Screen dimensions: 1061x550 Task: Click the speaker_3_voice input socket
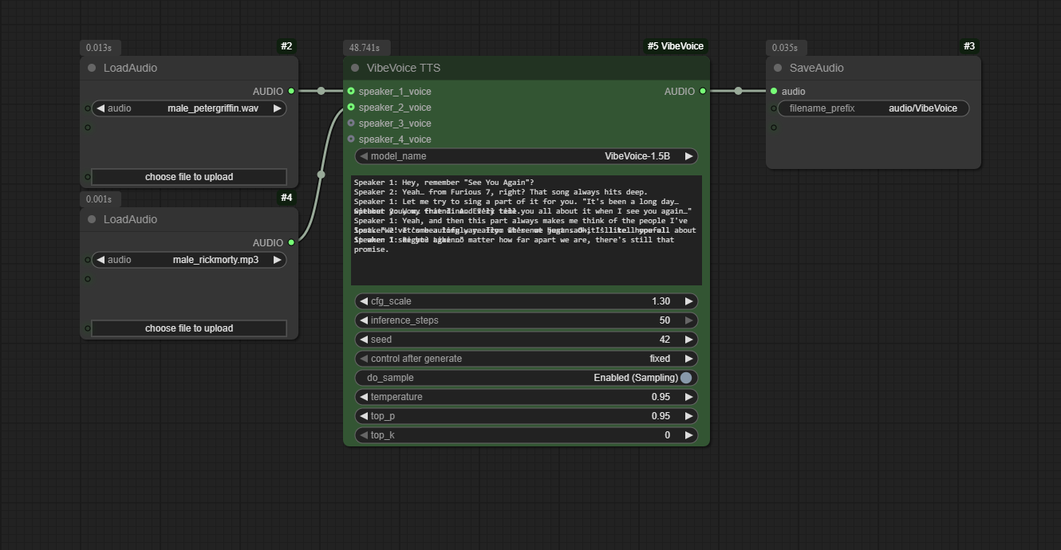351,124
